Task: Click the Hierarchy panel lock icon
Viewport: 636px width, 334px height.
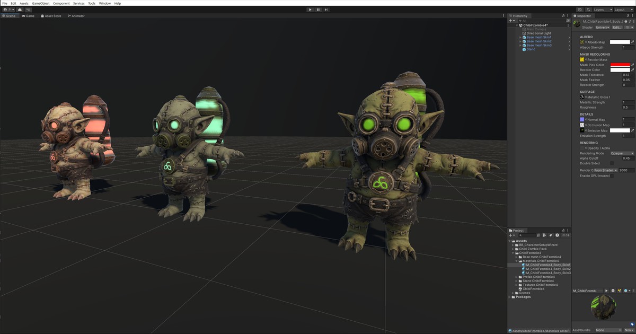Action: click(x=562, y=16)
